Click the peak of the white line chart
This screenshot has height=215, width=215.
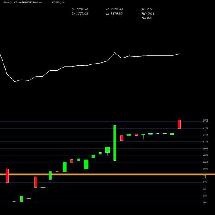[114, 53]
